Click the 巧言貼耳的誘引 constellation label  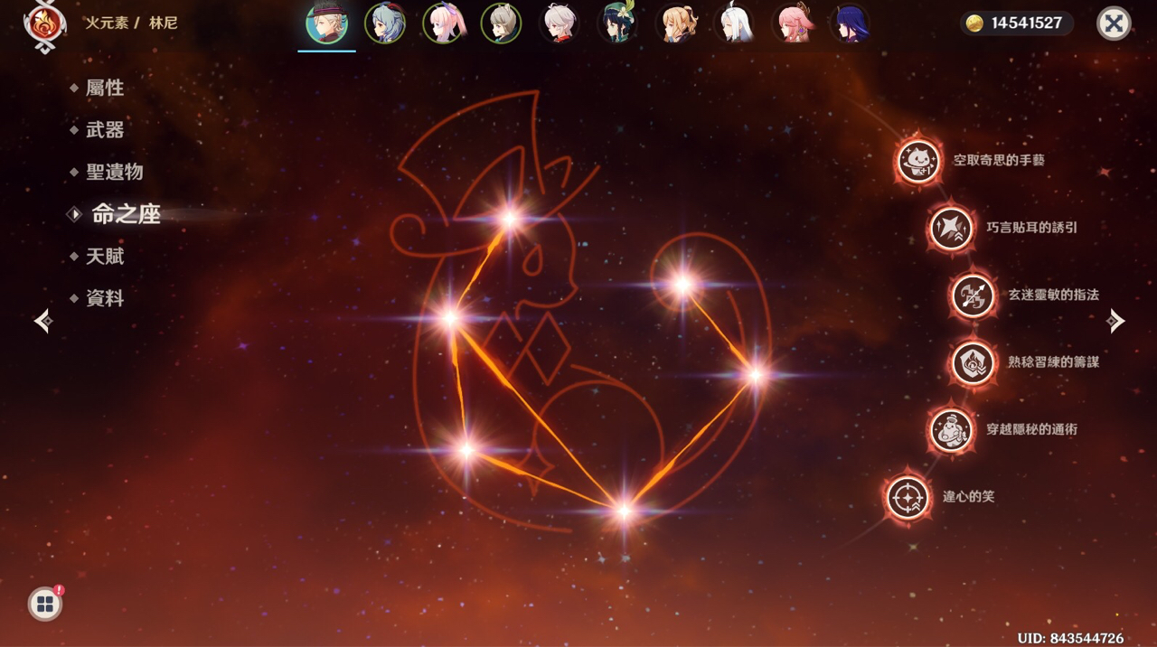tap(1031, 228)
